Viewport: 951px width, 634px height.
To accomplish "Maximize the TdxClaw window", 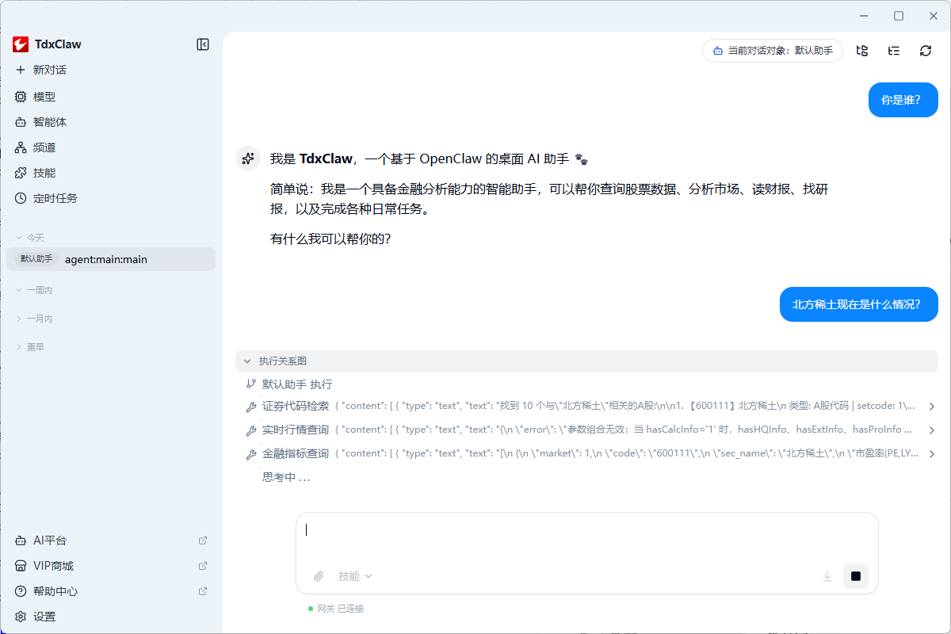I will [x=899, y=16].
